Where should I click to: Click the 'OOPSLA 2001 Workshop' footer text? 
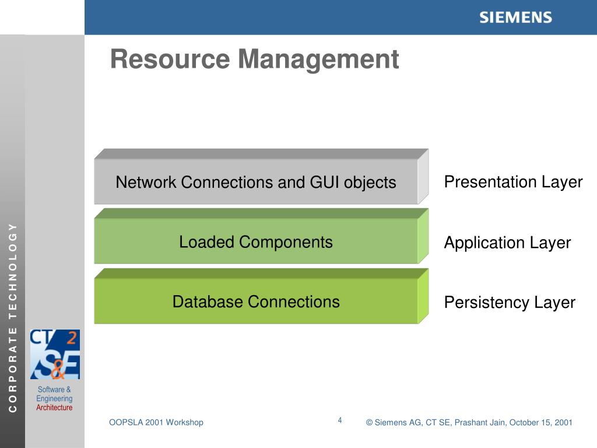(156, 422)
